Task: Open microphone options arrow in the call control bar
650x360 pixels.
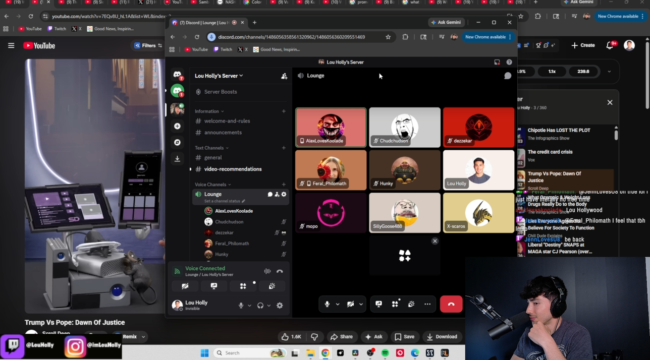Action: [x=338, y=304]
